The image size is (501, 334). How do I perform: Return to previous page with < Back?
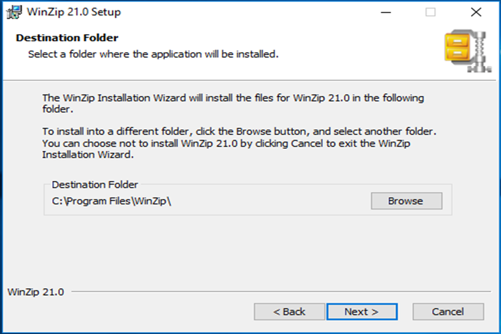tap(289, 311)
